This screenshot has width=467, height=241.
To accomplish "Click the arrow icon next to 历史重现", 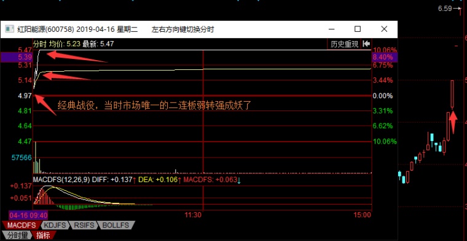I will click(x=366, y=44).
